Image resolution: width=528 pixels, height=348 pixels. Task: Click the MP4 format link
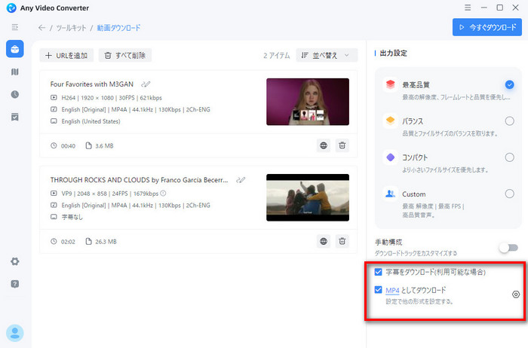(x=392, y=290)
